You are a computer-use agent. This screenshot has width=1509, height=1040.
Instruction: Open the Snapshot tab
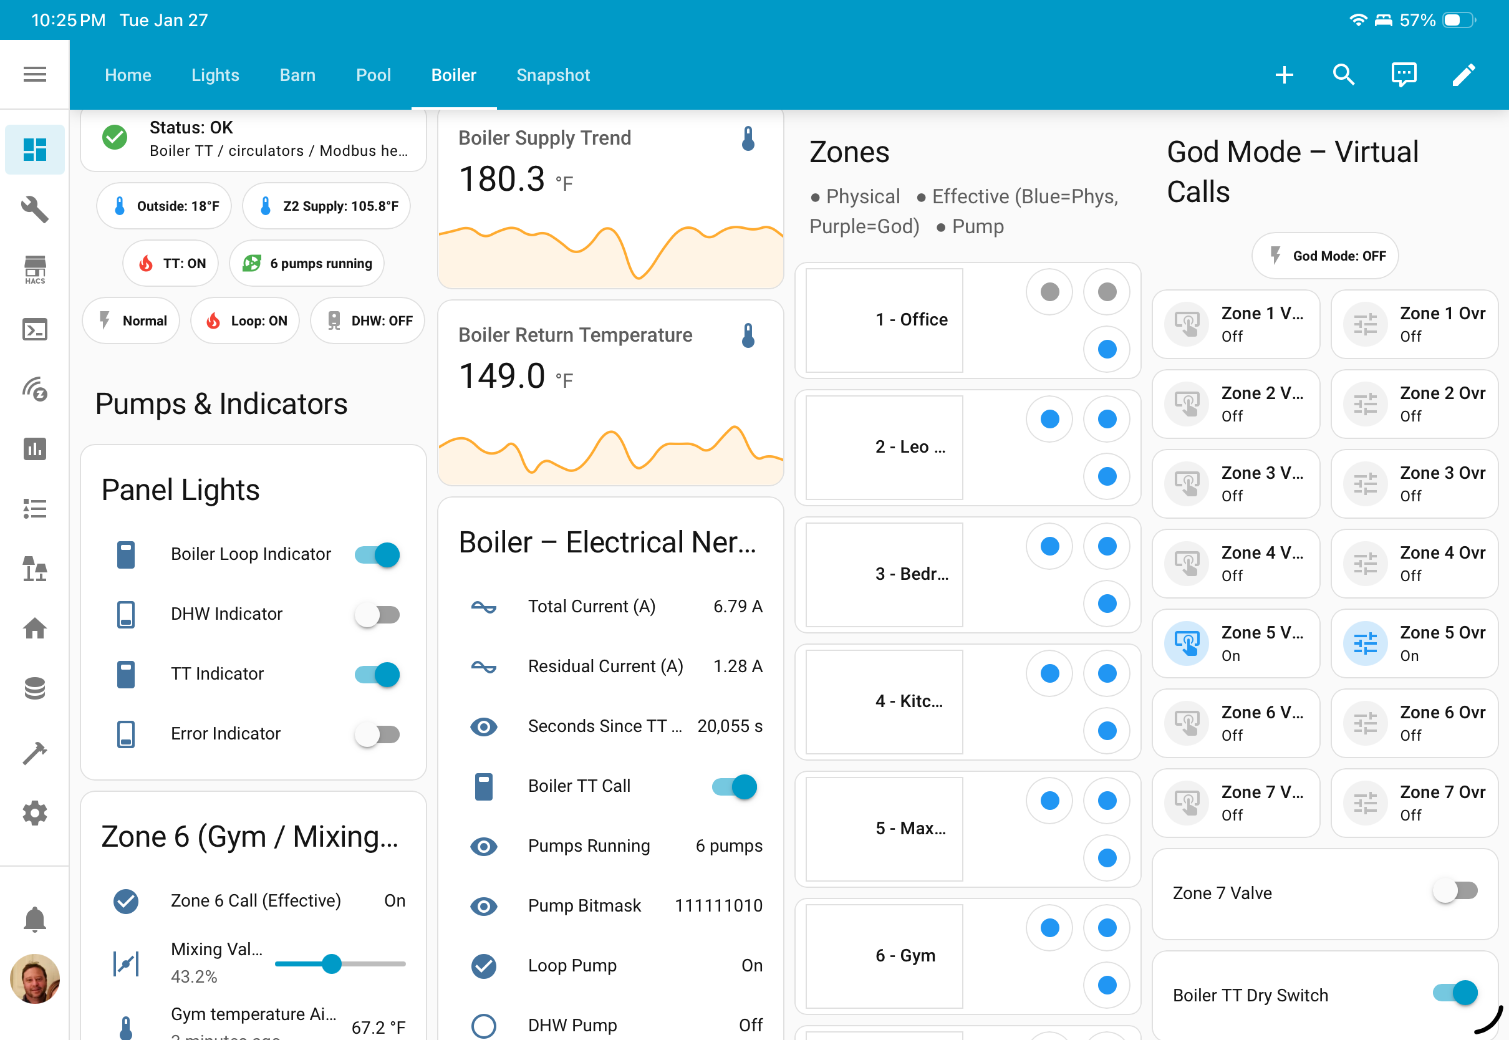[x=552, y=75]
